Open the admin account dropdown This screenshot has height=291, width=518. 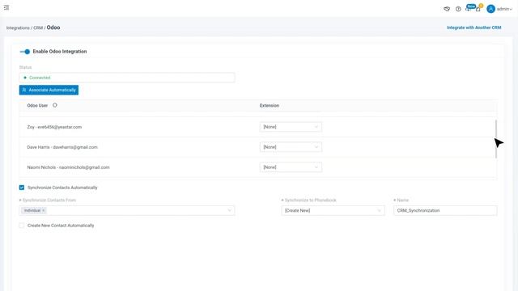tap(504, 9)
